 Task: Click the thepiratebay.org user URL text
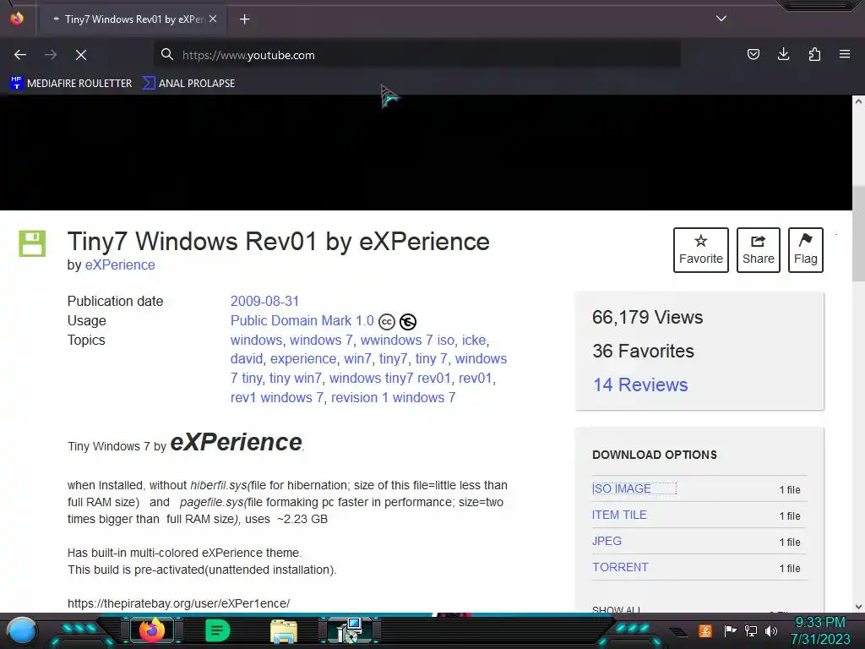(x=178, y=603)
